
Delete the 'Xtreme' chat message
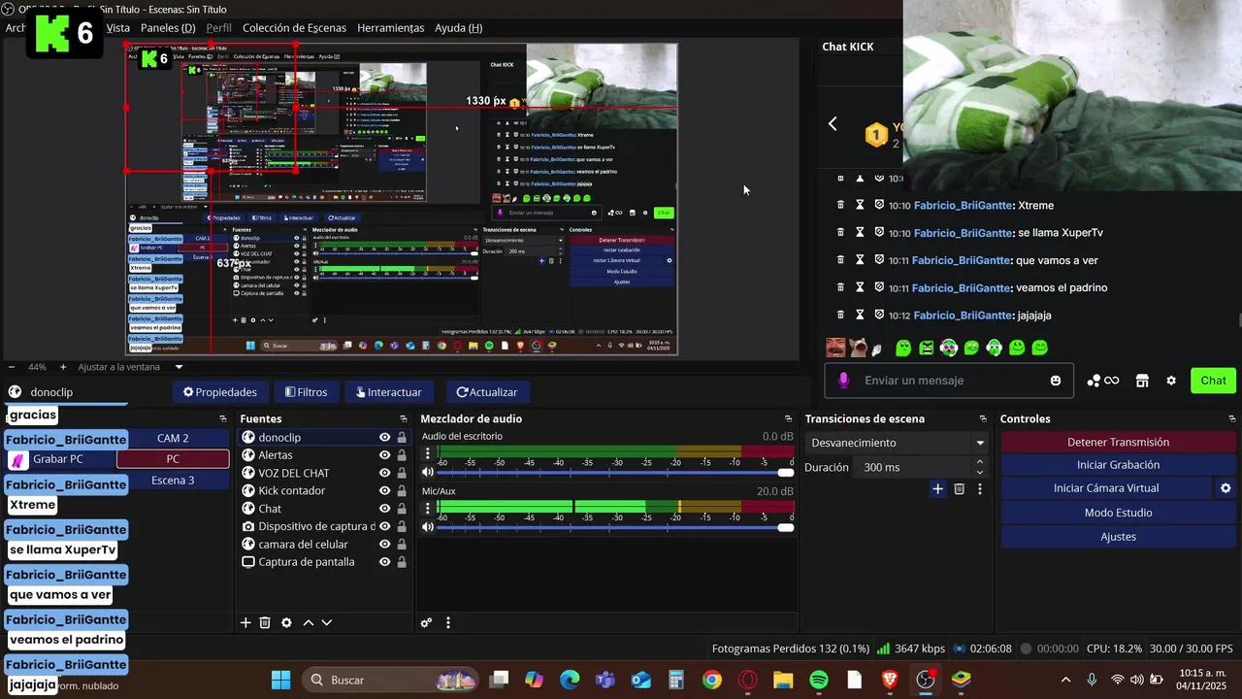(x=840, y=205)
